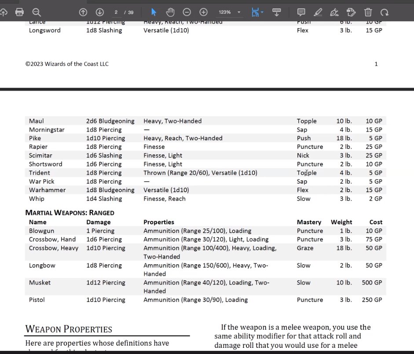
Task: Open the find text magnifier tool
Action: (36, 12)
